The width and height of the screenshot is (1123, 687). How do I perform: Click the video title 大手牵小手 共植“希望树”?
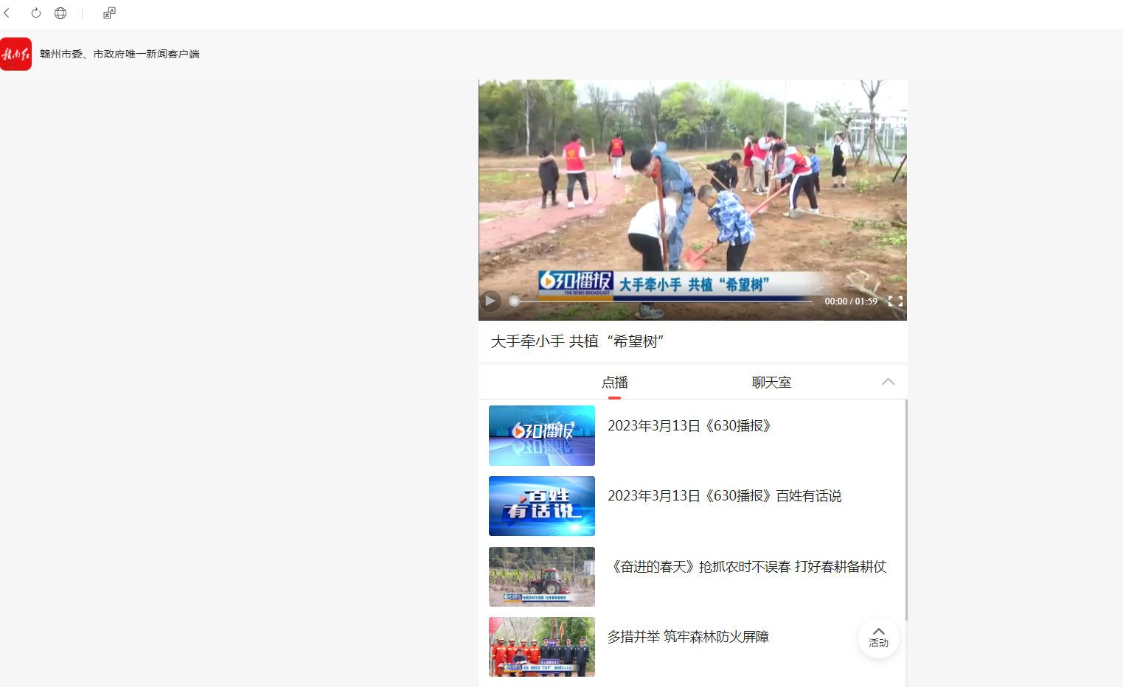(x=577, y=341)
